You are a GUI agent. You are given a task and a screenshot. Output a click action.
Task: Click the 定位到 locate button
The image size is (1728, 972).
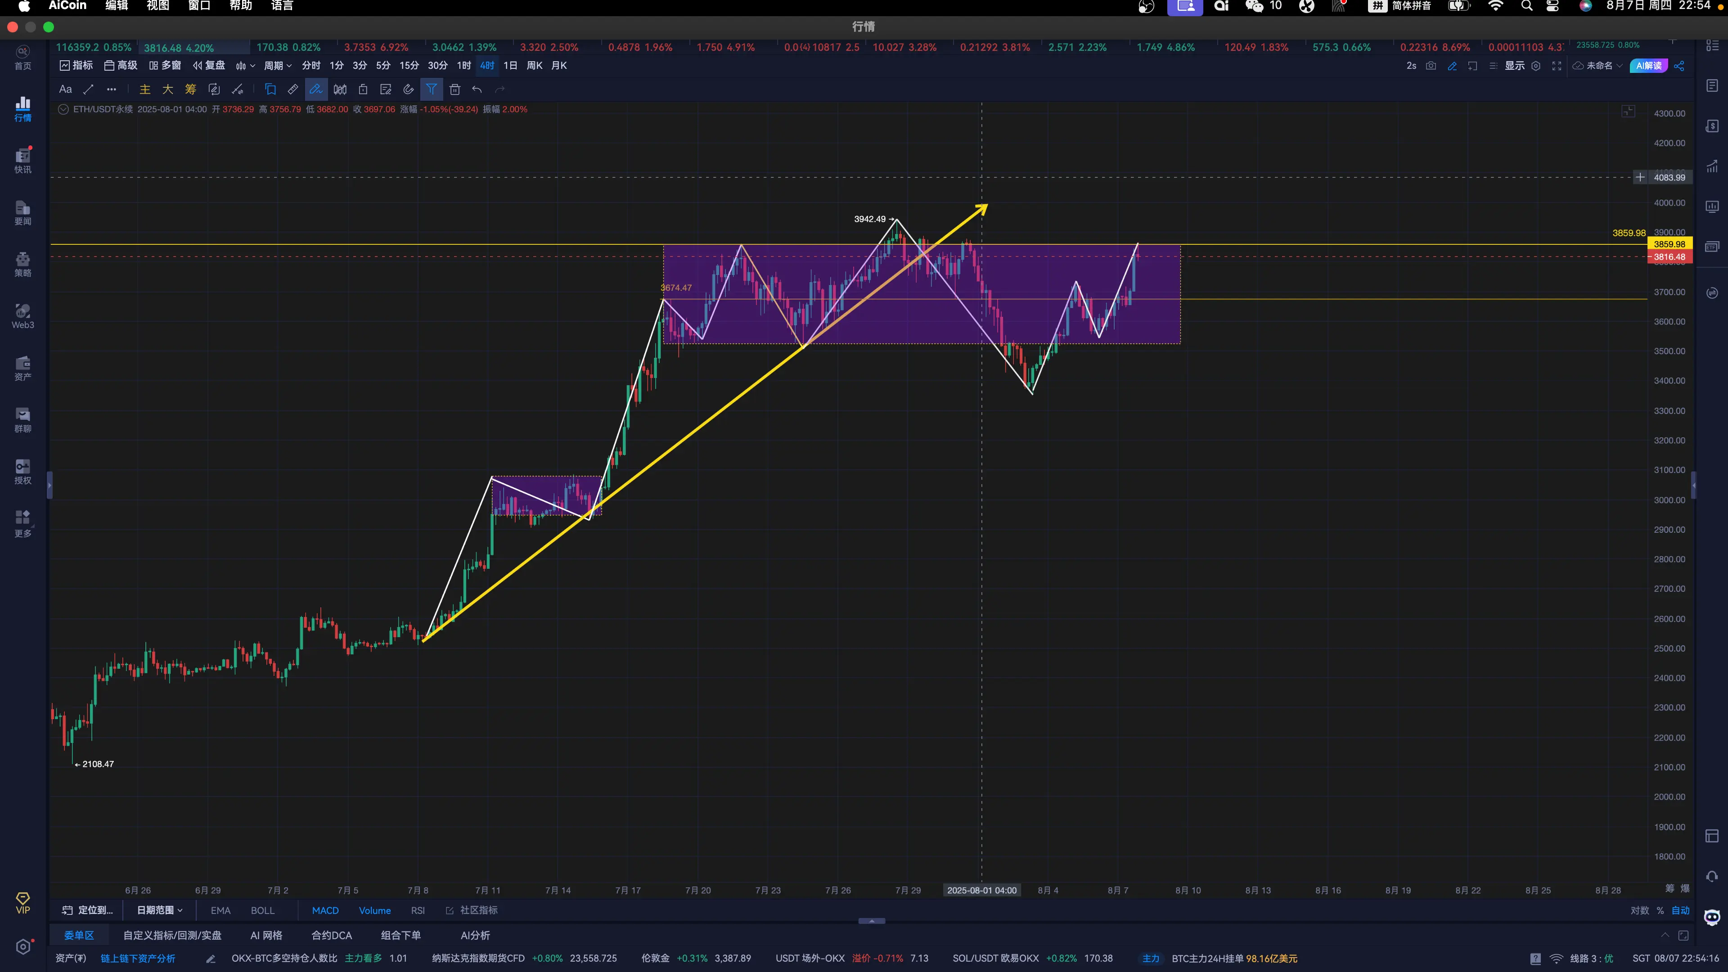[88, 910]
